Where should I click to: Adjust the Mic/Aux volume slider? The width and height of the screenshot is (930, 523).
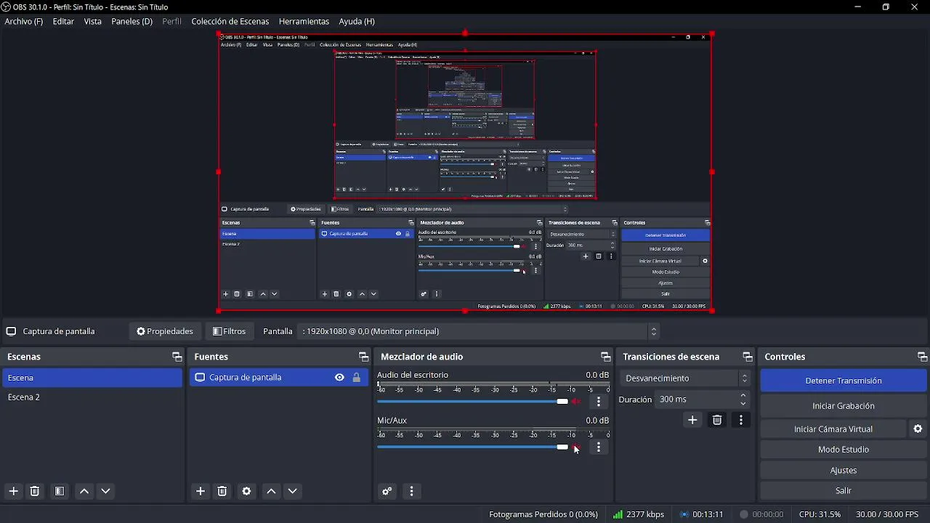[473, 447]
